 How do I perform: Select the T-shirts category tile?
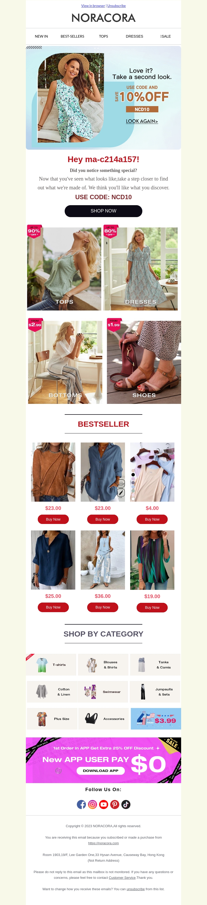coord(51,664)
